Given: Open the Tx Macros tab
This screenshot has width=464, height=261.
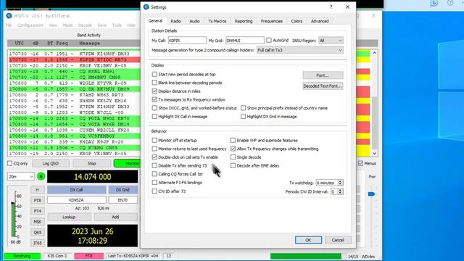Looking at the screenshot, I should (x=217, y=21).
